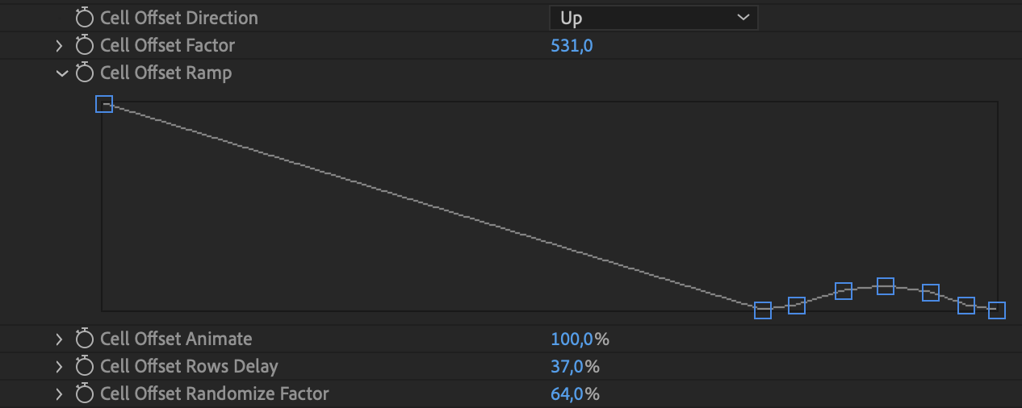This screenshot has width=1022, height=408.
Task: Select the last ramp curve point at right edge
Action: point(997,310)
